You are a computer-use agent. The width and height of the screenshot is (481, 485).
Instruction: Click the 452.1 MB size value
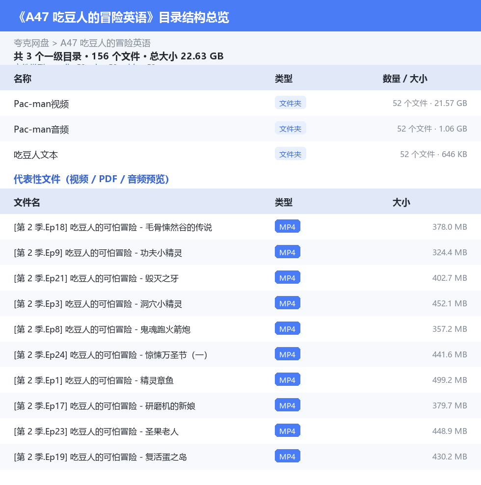tap(450, 303)
